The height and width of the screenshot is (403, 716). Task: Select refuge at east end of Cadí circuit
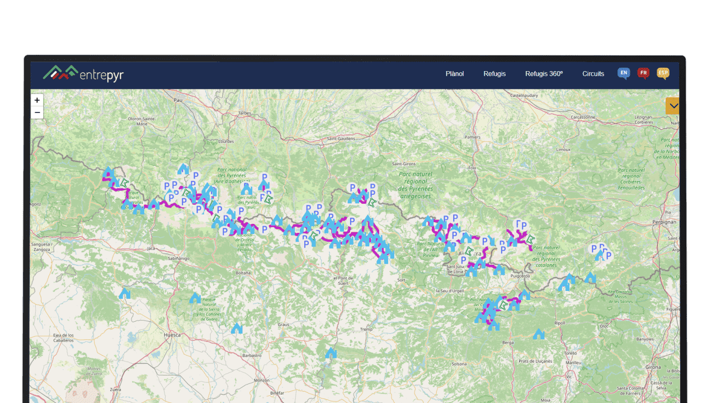(524, 294)
